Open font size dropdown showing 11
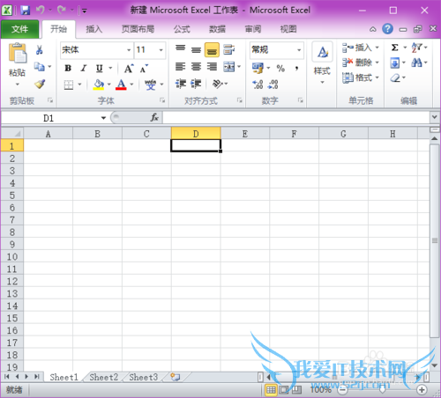 tap(161, 50)
